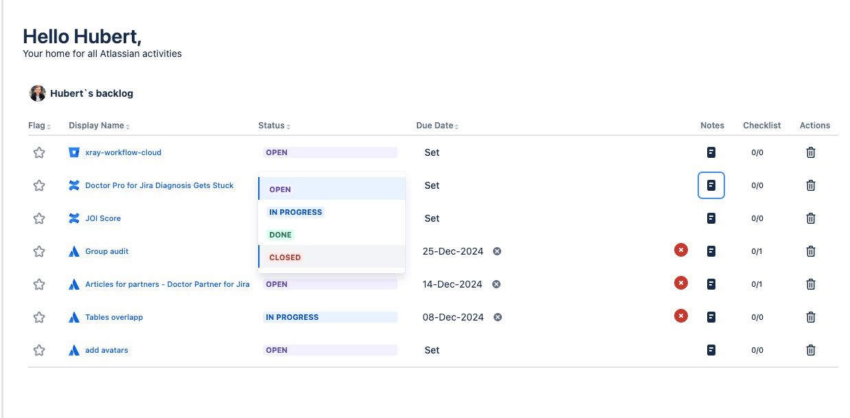This screenshot has height=418, width=850.
Task: Toggle star flag for Tables overlapp
Action: [39, 317]
